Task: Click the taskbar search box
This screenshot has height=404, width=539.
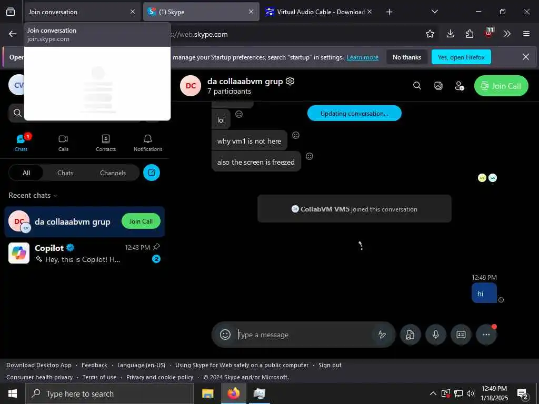Action: click(x=109, y=393)
